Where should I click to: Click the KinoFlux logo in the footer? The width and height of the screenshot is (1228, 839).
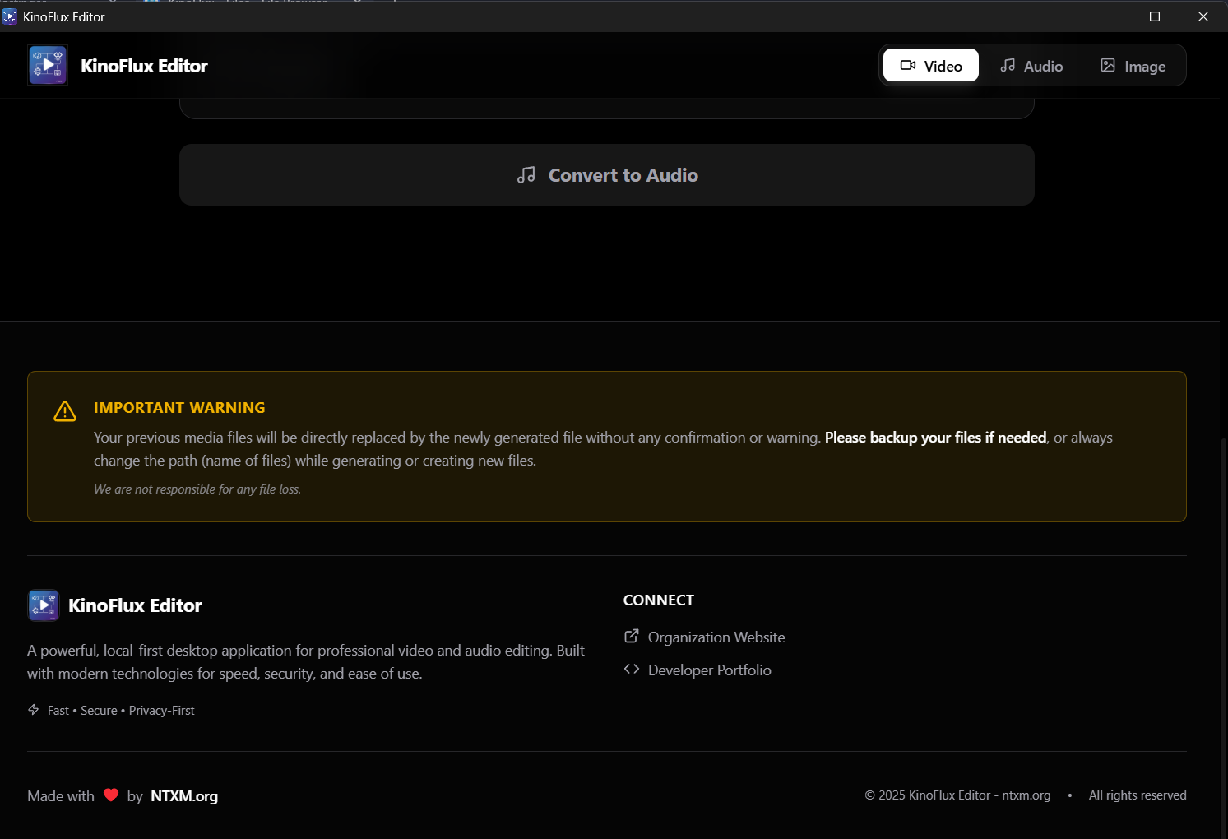[x=44, y=605]
